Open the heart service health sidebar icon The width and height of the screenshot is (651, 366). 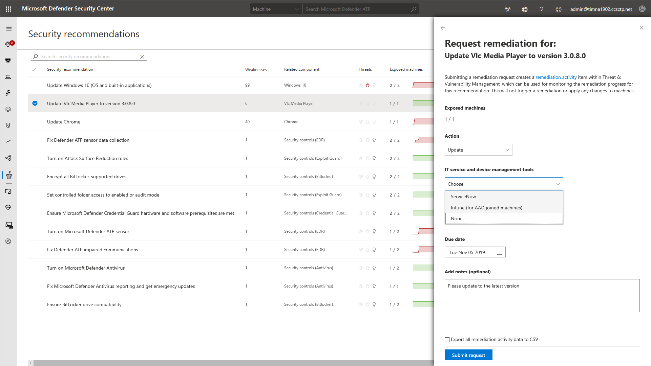coord(8,208)
